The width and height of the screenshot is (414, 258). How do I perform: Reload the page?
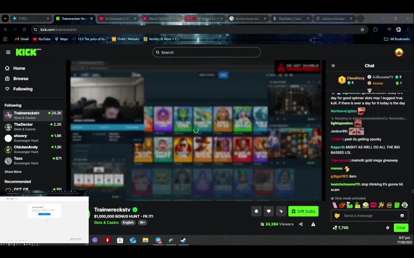(x=24, y=29)
